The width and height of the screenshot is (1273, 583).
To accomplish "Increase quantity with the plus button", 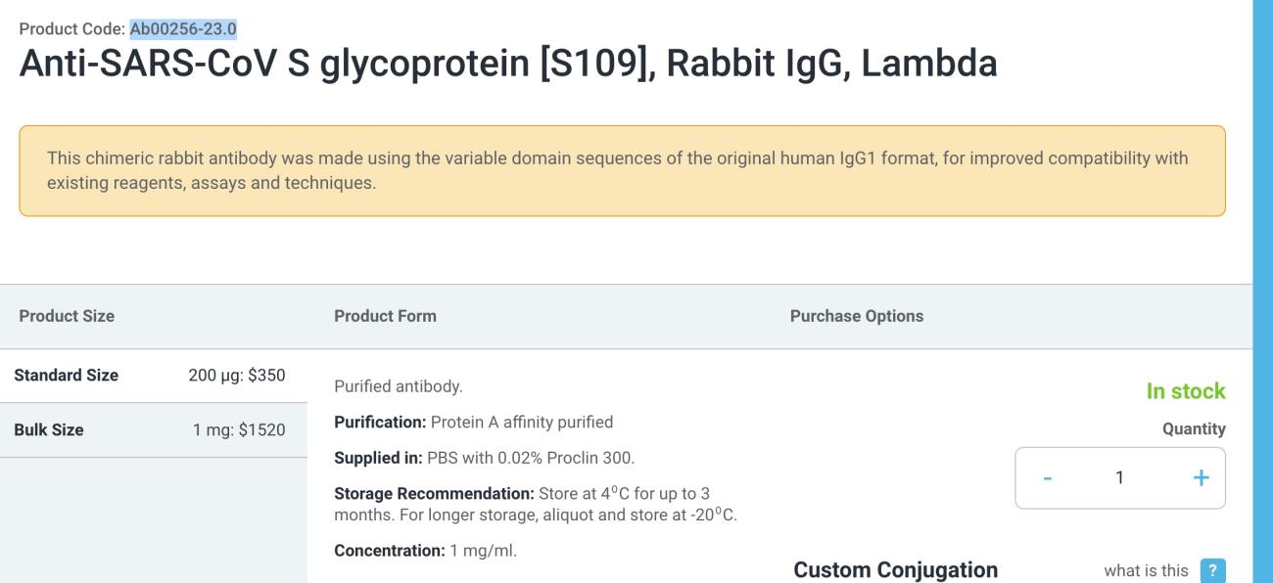I will (1202, 478).
